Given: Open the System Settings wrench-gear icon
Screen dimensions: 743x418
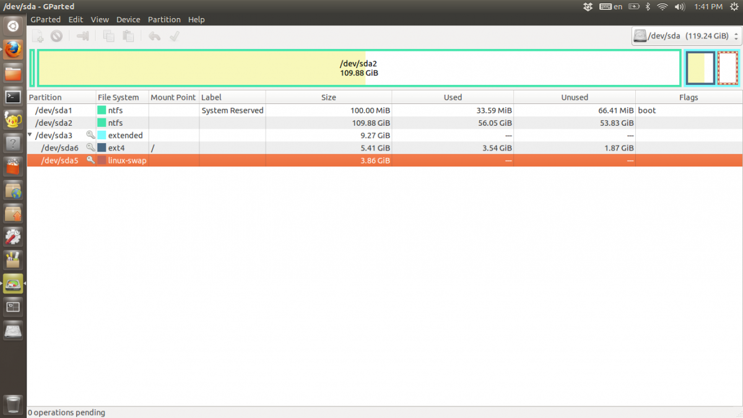Looking at the screenshot, I should (13, 237).
